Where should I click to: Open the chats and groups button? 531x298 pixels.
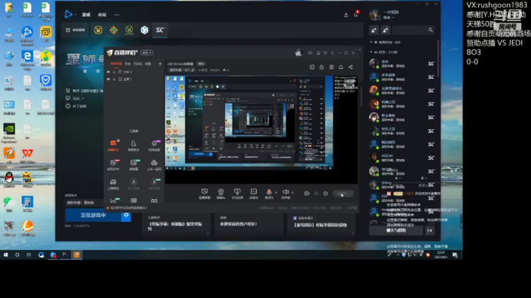click(396, 230)
